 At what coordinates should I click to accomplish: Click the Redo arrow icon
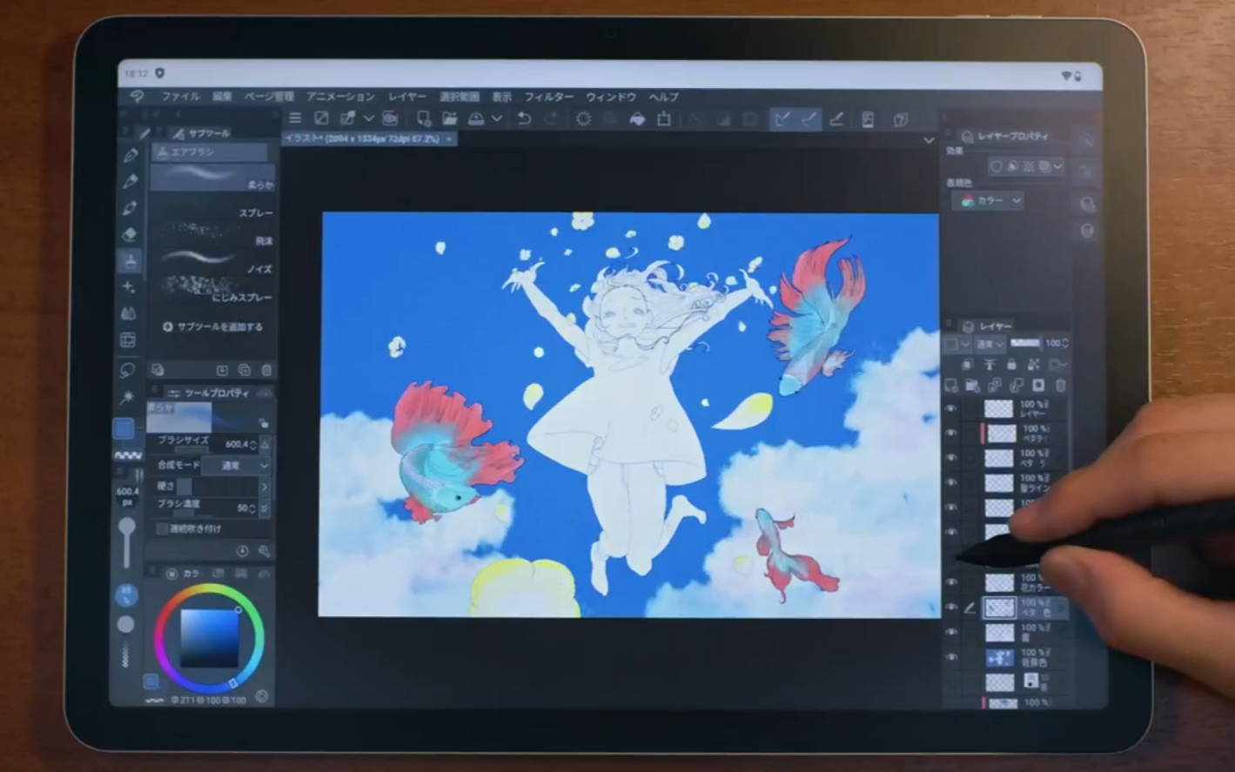pyautogui.click(x=551, y=118)
